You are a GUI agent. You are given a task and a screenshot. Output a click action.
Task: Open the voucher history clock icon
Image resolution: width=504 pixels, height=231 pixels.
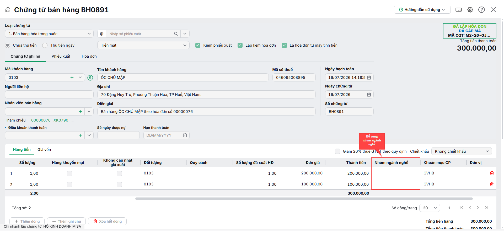click(x=8, y=10)
